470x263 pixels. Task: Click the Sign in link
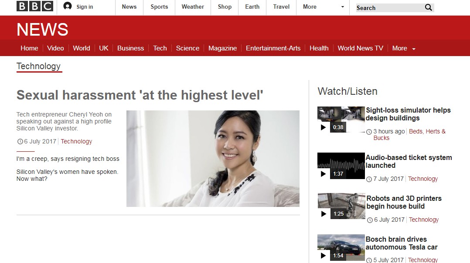coord(85,7)
